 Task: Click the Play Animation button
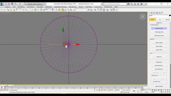[x=157, y=90]
